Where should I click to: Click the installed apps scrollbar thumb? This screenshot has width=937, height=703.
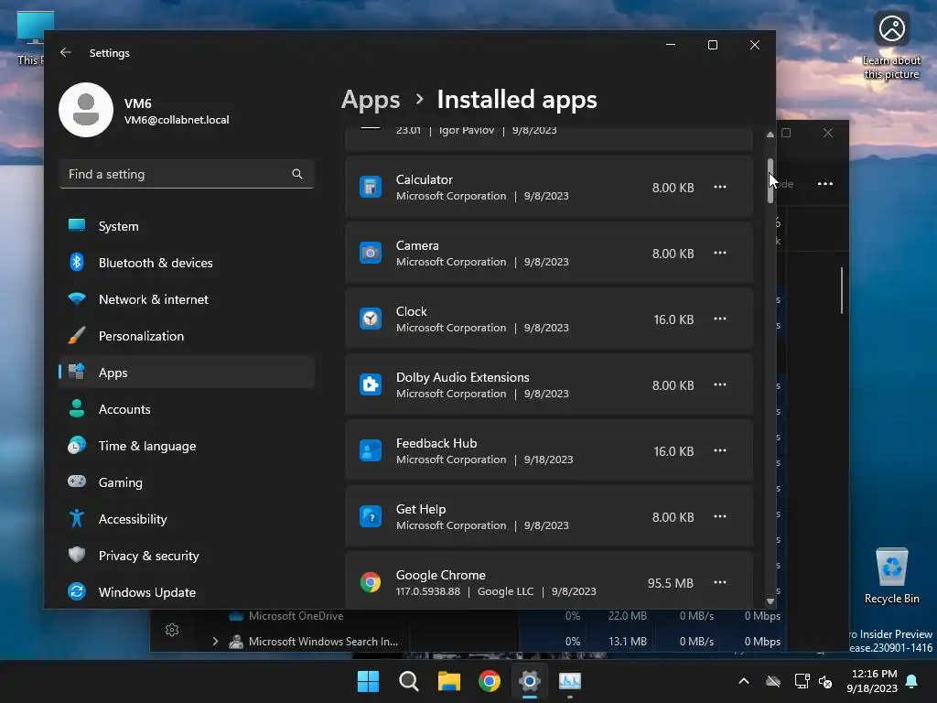pos(770,180)
